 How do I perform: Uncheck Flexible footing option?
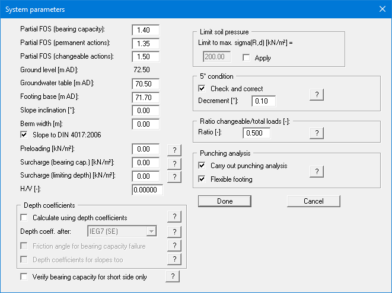coord(202,179)
